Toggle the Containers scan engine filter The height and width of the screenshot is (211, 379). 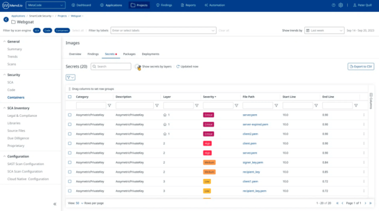click(62, 31)
